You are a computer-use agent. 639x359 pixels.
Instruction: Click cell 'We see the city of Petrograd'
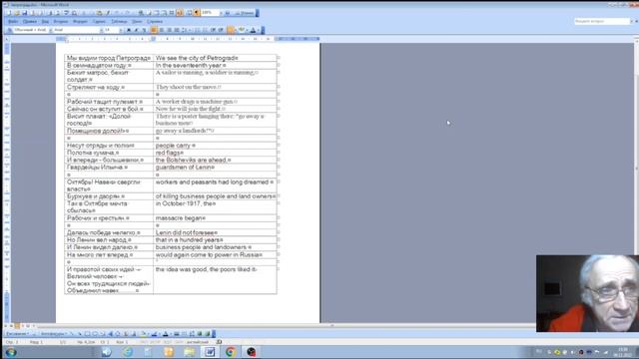point(197,58)
